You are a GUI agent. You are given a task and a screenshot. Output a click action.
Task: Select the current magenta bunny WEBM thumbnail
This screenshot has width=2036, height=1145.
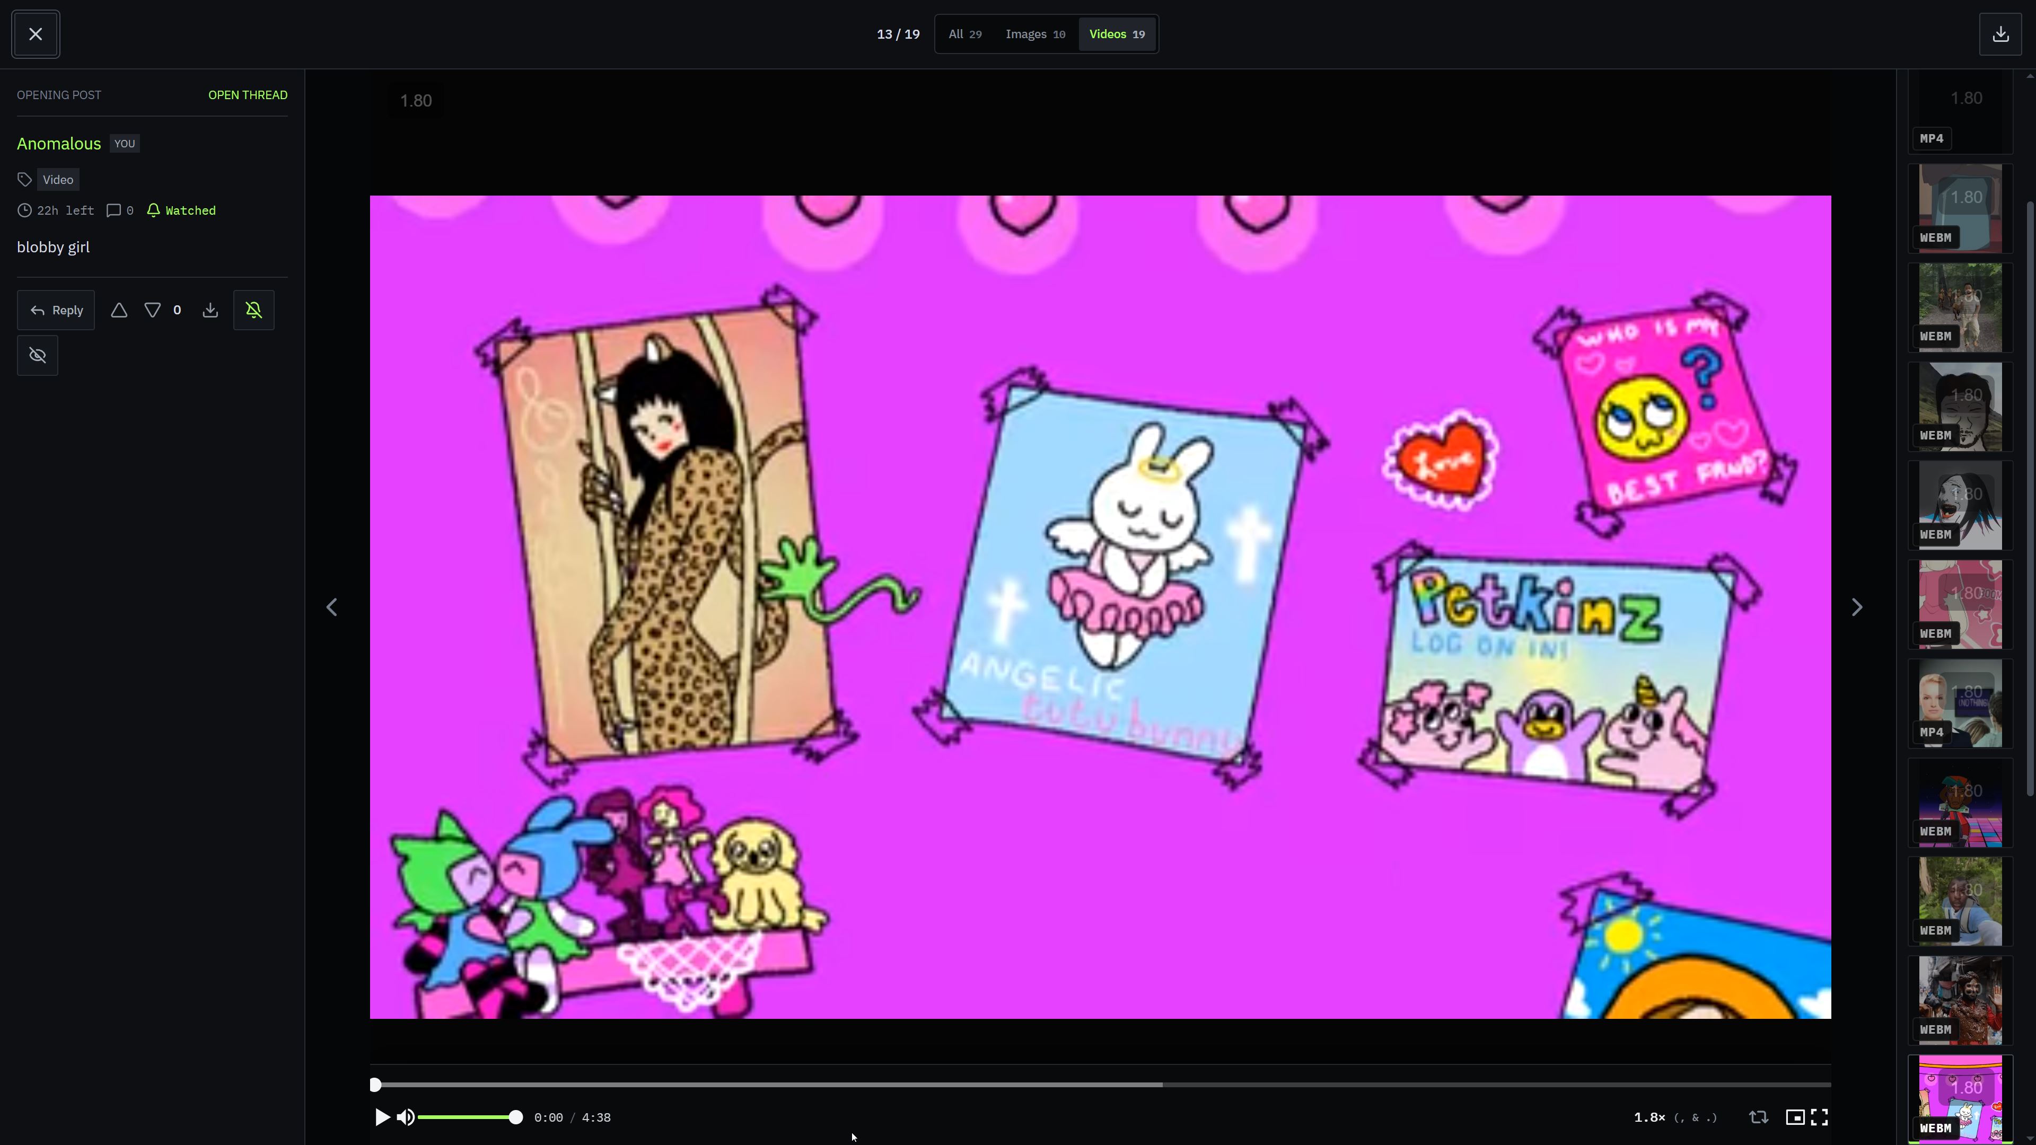point(1960,1099)
